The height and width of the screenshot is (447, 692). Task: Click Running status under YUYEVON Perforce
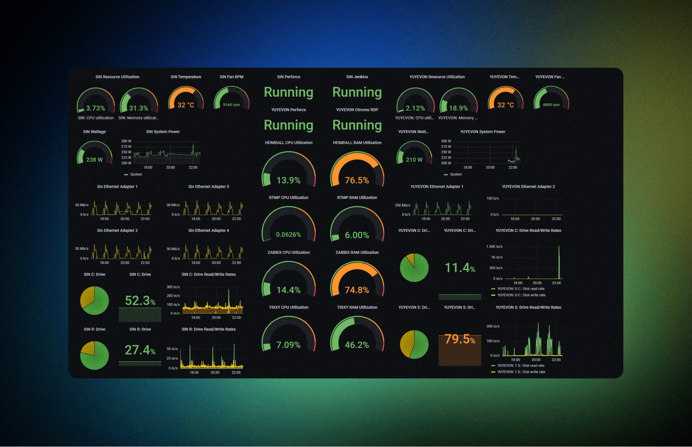pos(289,125)
